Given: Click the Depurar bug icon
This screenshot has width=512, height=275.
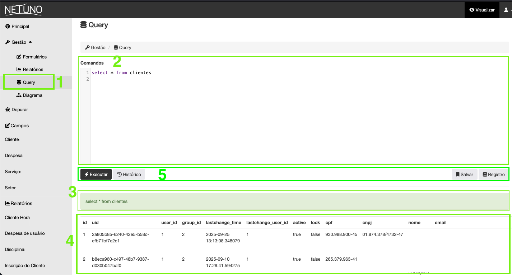Looking at the screenshot, I should point(7,109).
